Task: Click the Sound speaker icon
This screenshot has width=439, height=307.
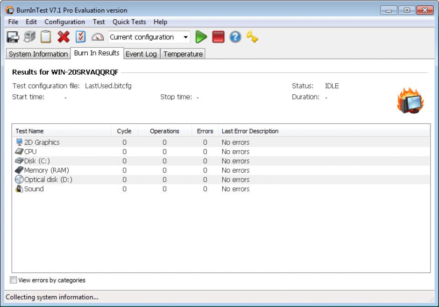Action: [x=19, y=189]
